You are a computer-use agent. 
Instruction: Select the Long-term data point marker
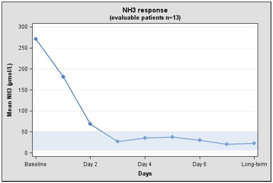254,143
